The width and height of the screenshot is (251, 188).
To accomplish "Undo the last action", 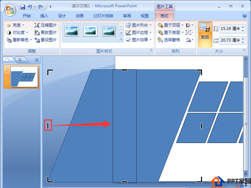I will 30,7.
